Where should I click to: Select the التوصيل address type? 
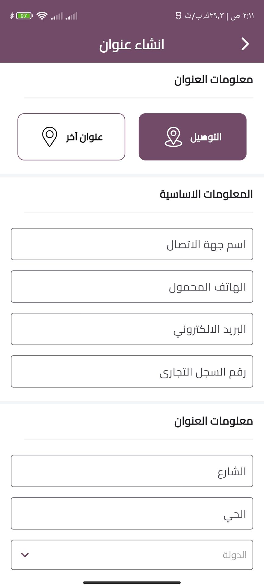(193, 137)
